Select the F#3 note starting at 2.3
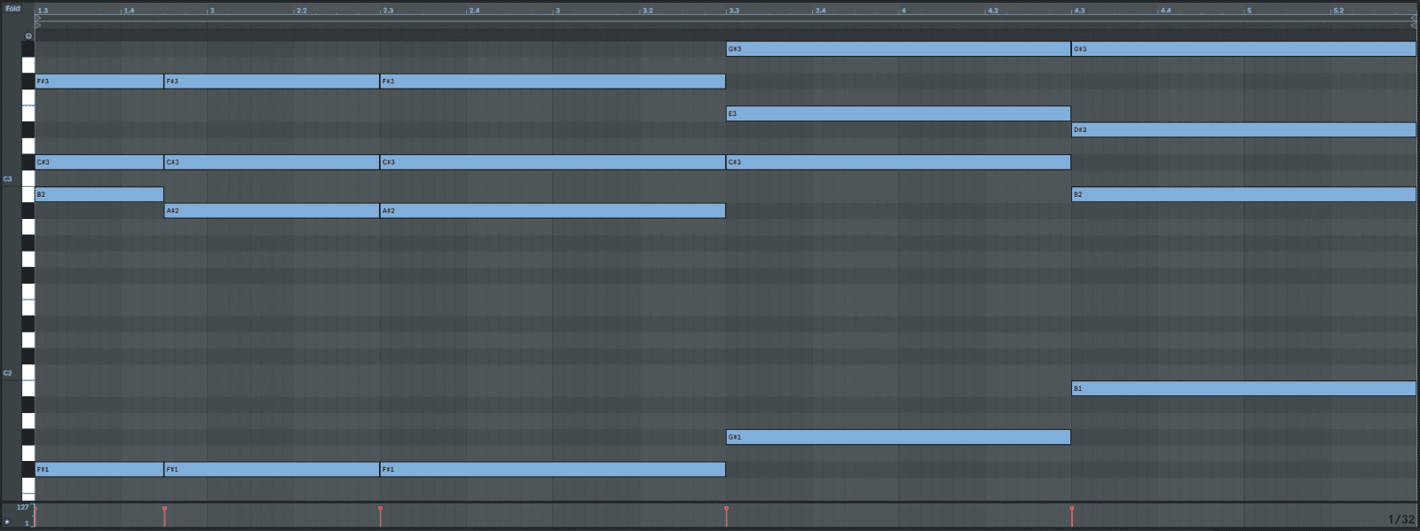The height and width of the screenshot is (531, 1420). coord(553,82)
